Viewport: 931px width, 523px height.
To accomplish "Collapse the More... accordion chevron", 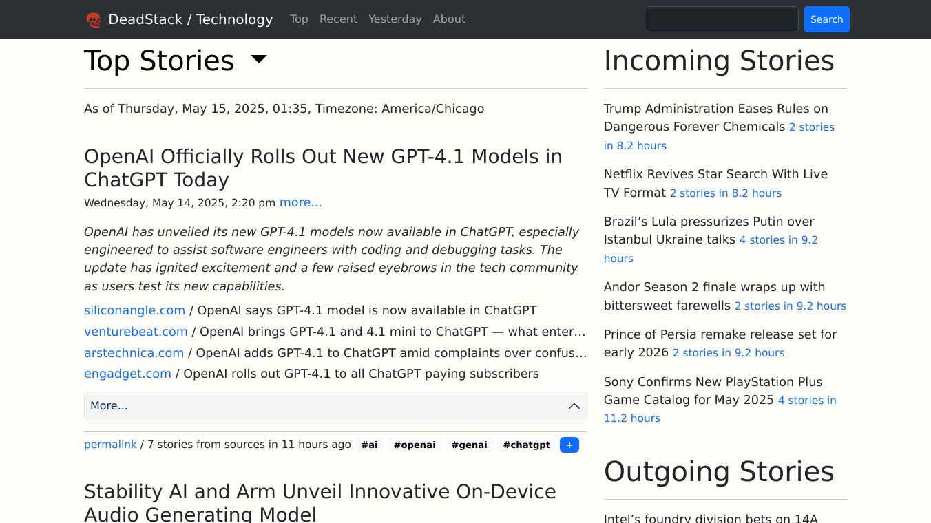I will point(574,406).
